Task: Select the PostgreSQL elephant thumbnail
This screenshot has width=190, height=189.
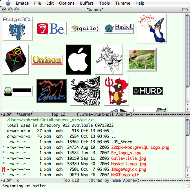Action: (x=18, y=28)
